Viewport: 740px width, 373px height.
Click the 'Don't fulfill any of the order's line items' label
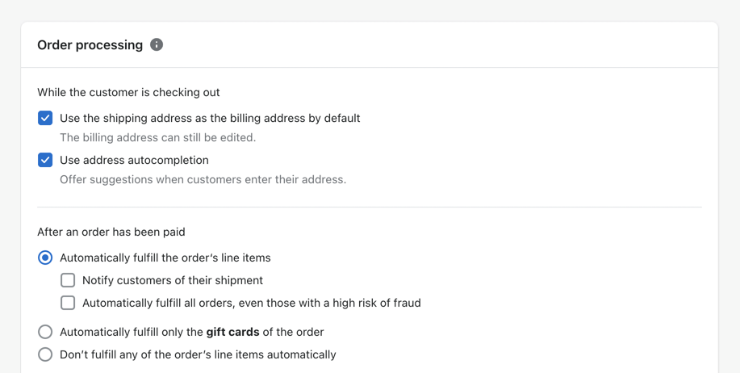click(198, 354)
